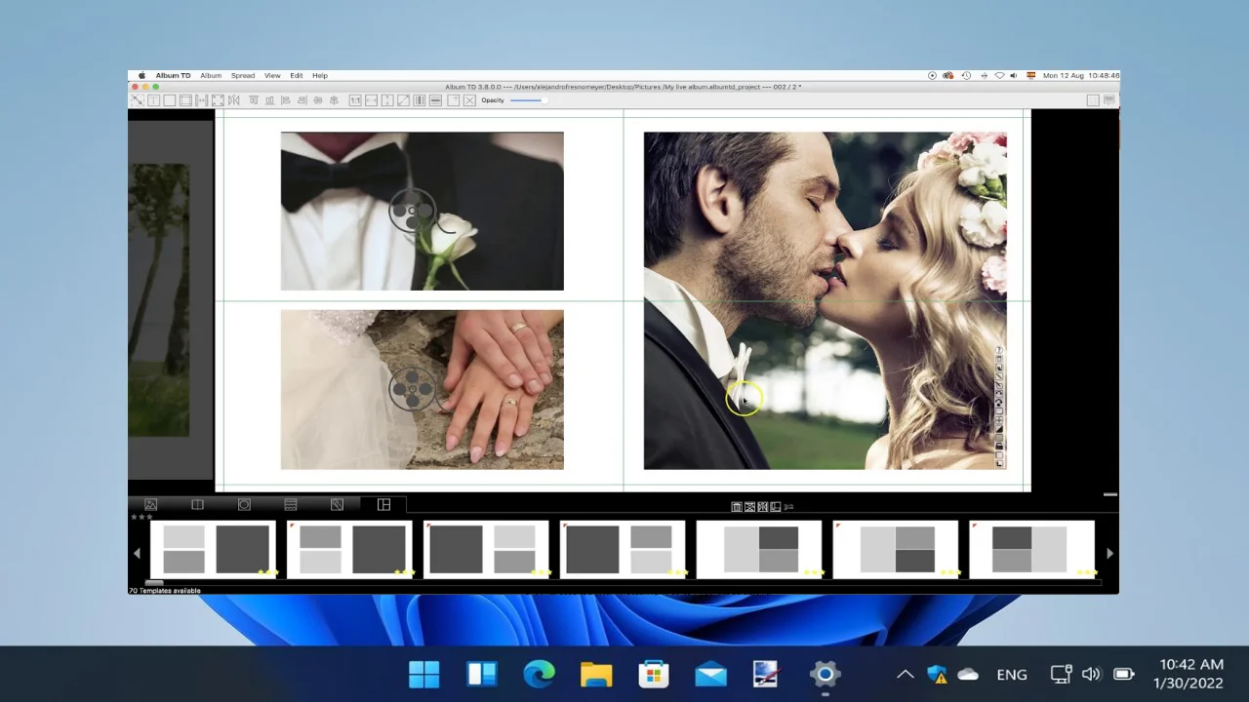Screen dimensions: 1249x702
Task: Click the macOS Wi-Fi menu bar icon
Action: pyautogui.click(x=999, y=75)
